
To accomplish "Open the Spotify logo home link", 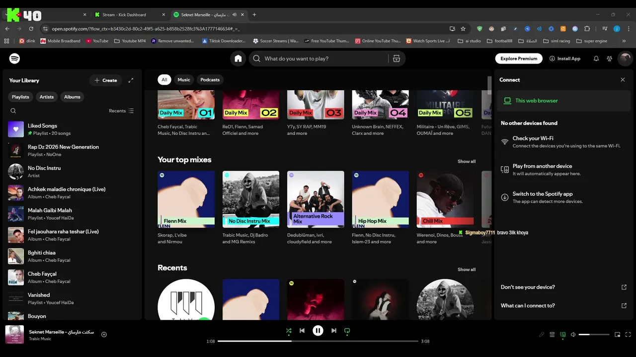I will tap(14, 59).
